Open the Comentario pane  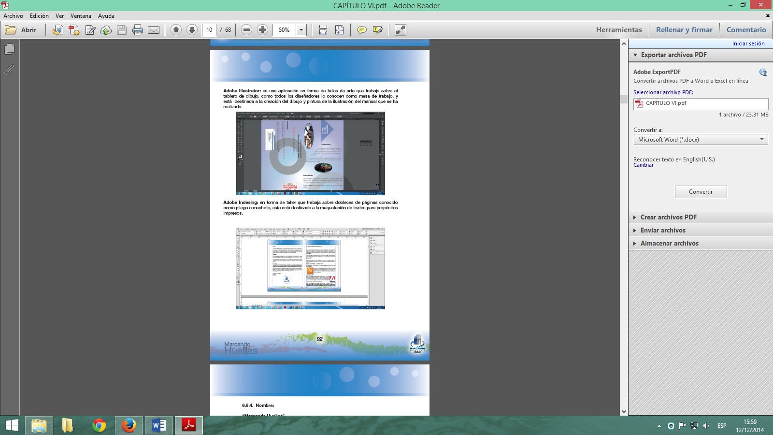746,30
